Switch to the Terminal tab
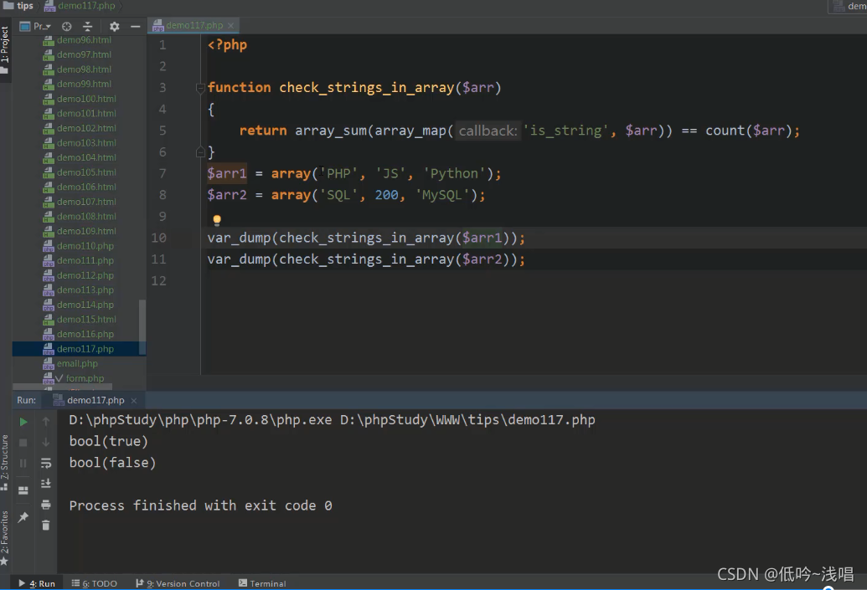 262,583
